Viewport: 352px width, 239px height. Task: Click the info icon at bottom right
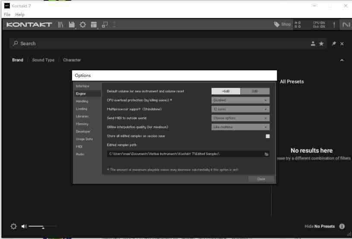tap(342, 226)
